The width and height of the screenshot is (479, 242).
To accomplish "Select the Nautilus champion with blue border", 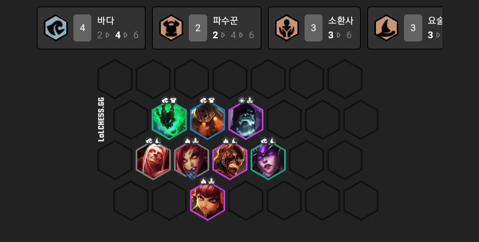I will point(208,120).
